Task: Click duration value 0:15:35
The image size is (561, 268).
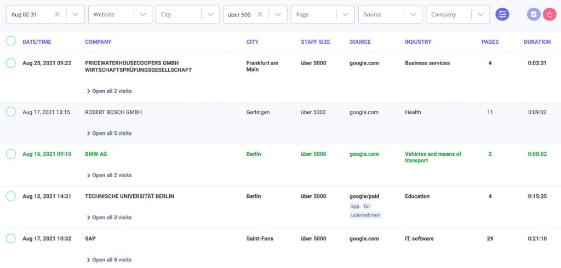Action: 537,196
